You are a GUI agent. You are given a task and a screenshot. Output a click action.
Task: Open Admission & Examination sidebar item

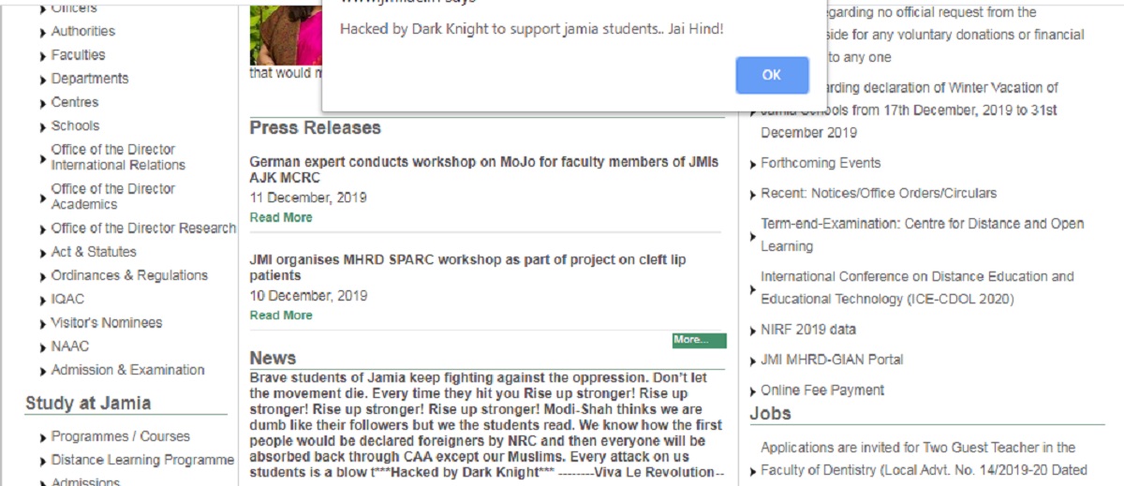(x=127, y=370)
